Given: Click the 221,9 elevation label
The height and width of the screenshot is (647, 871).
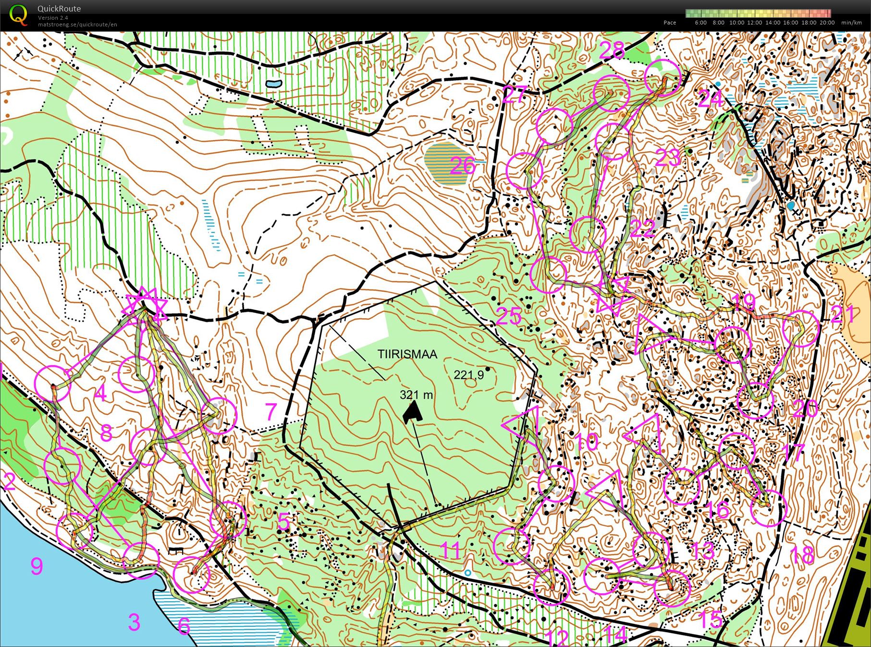Looking at the screenshot, I should click(x=469, y=375).
